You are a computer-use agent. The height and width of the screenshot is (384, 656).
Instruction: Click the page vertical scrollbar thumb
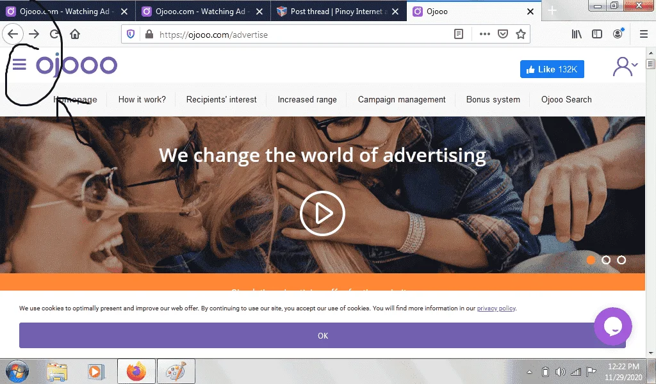(650, 64)
